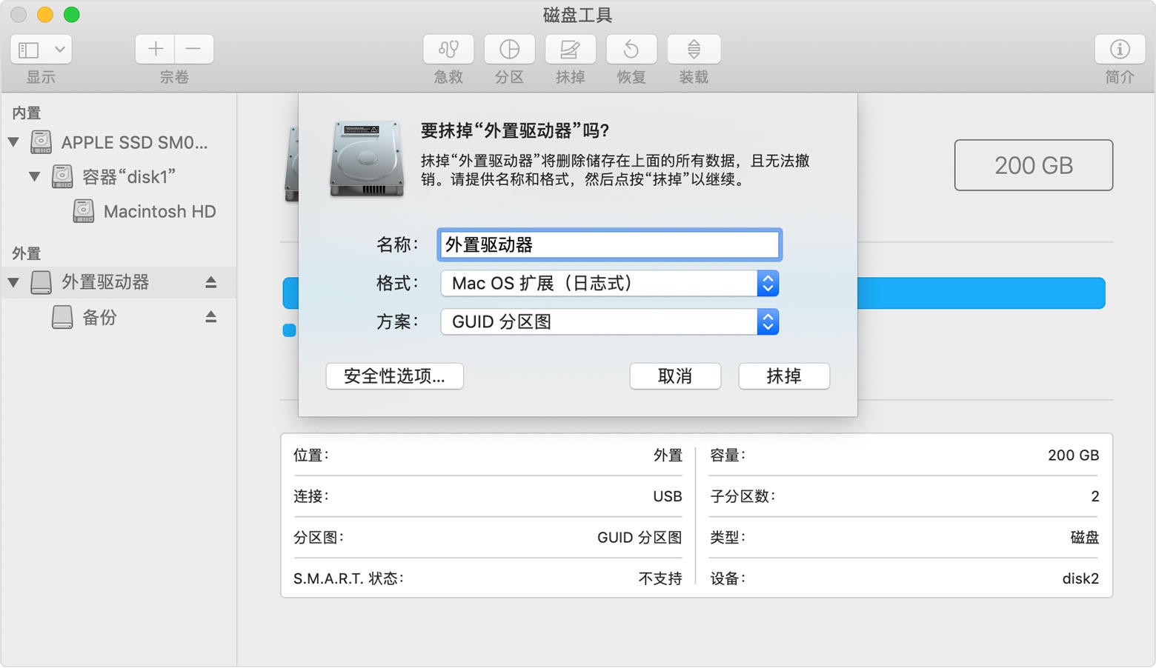
Task: Click the 外置 sidebar section header
Action: (x=27, y=253)
